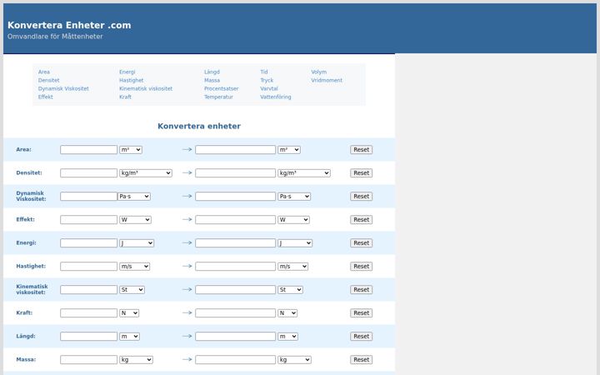Screen dimensions: 600x375
Task: Open Dynamisk Viskositet source Pa·s dropdown
Action: coord(134,197)
